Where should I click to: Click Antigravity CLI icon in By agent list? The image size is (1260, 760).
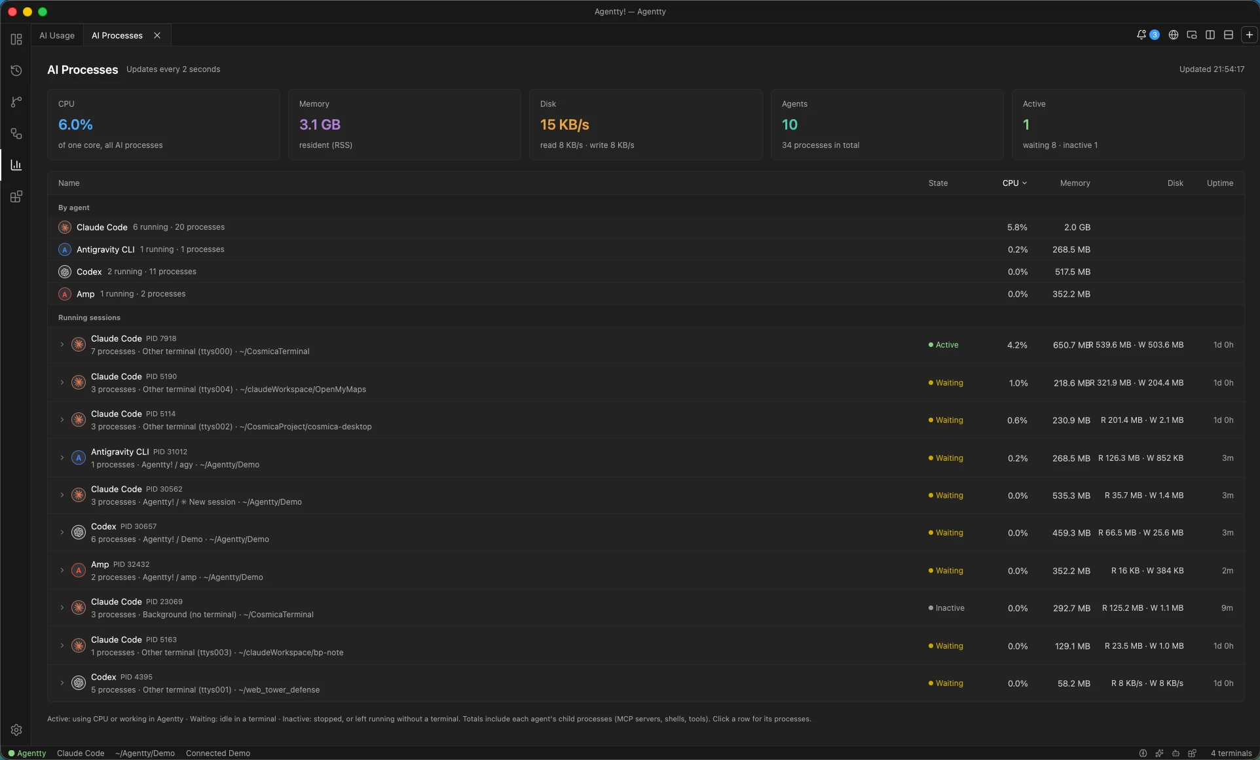point(65,249)
